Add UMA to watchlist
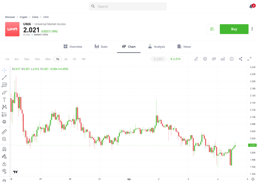Image resolution: width=257 pixels, height=183 pixels. tap(212, 29)
